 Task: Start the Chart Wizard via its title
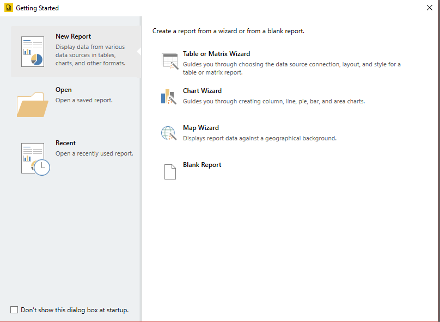click(202, 91)
